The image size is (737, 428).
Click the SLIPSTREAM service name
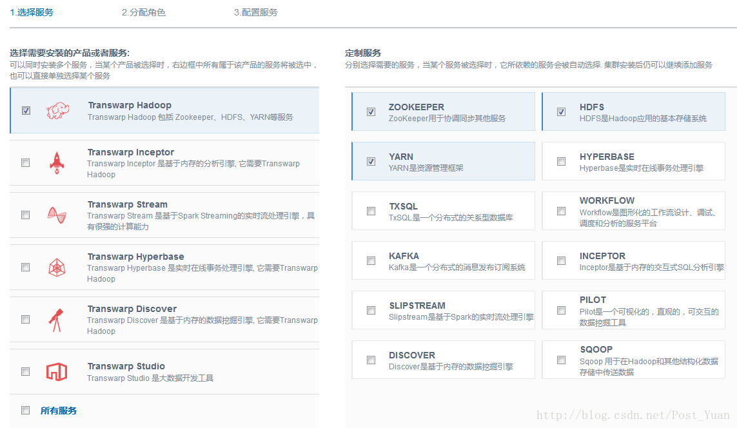click(417, 306)
